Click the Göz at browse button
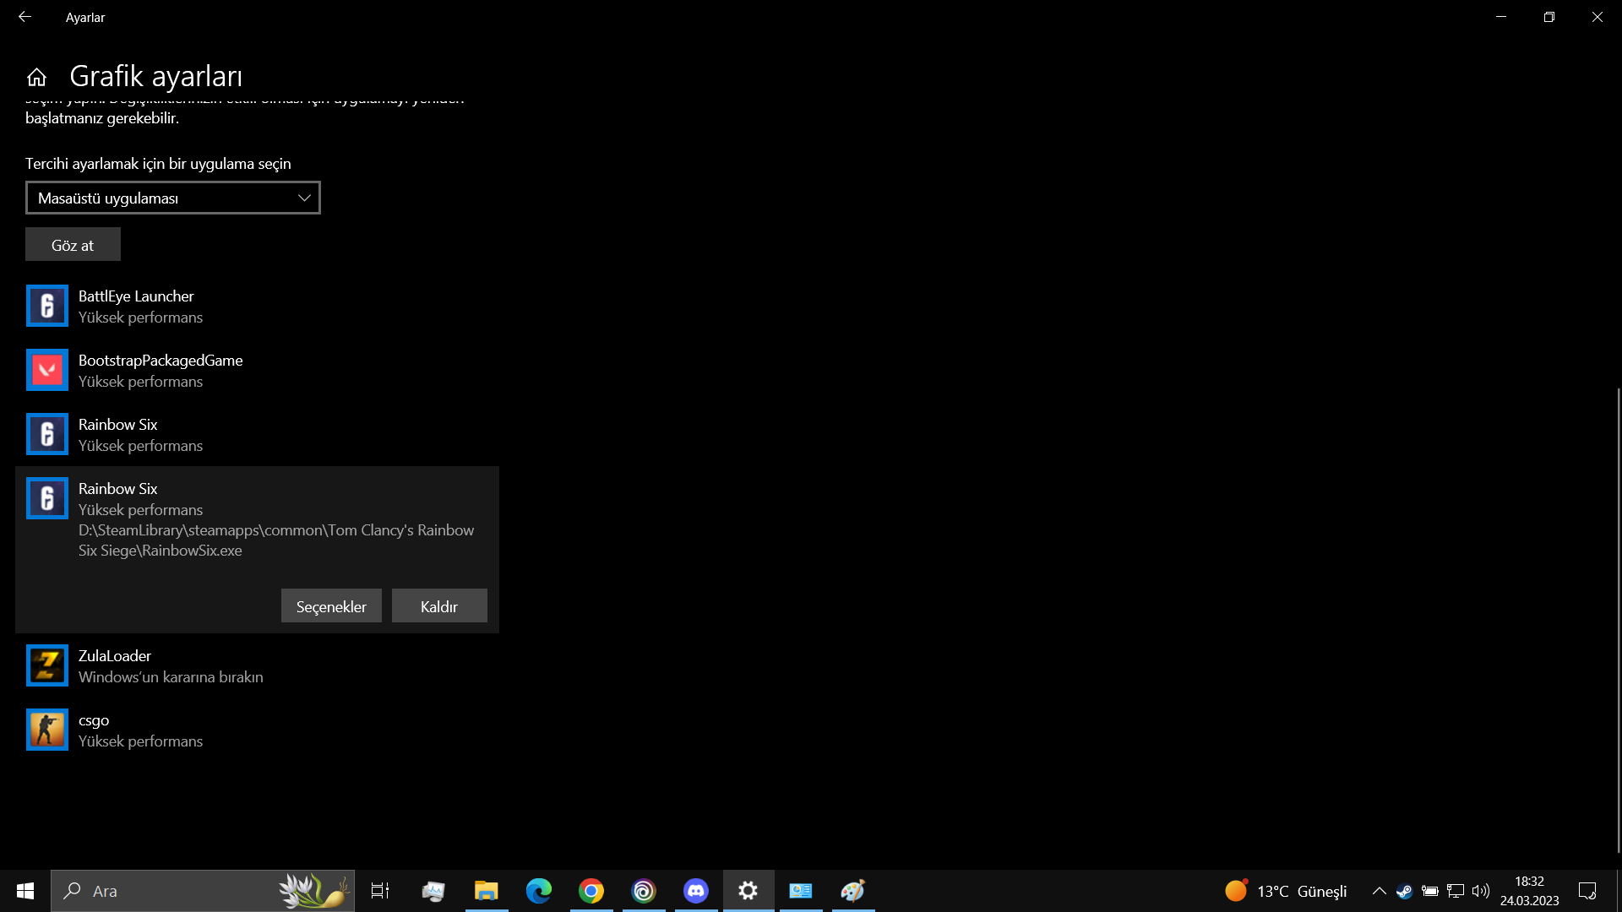 73,245
